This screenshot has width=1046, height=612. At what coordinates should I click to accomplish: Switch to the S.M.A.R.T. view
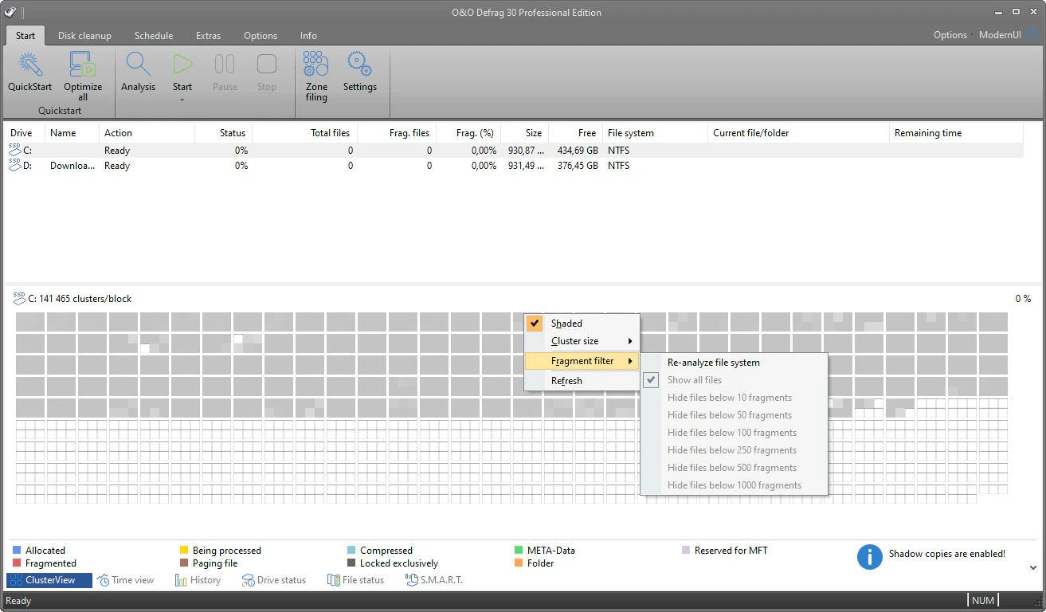click(x=434, y=580)
